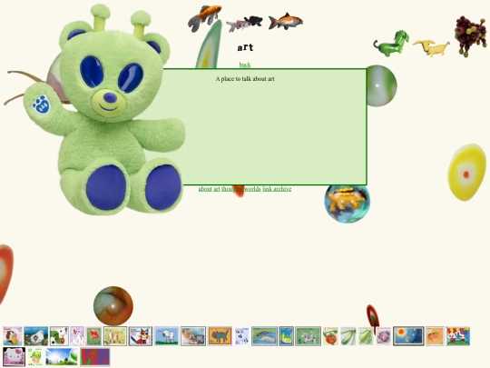Open the 'about' navigation link
The width and height of the screenshot is (490, 368).
click(205, 189)
